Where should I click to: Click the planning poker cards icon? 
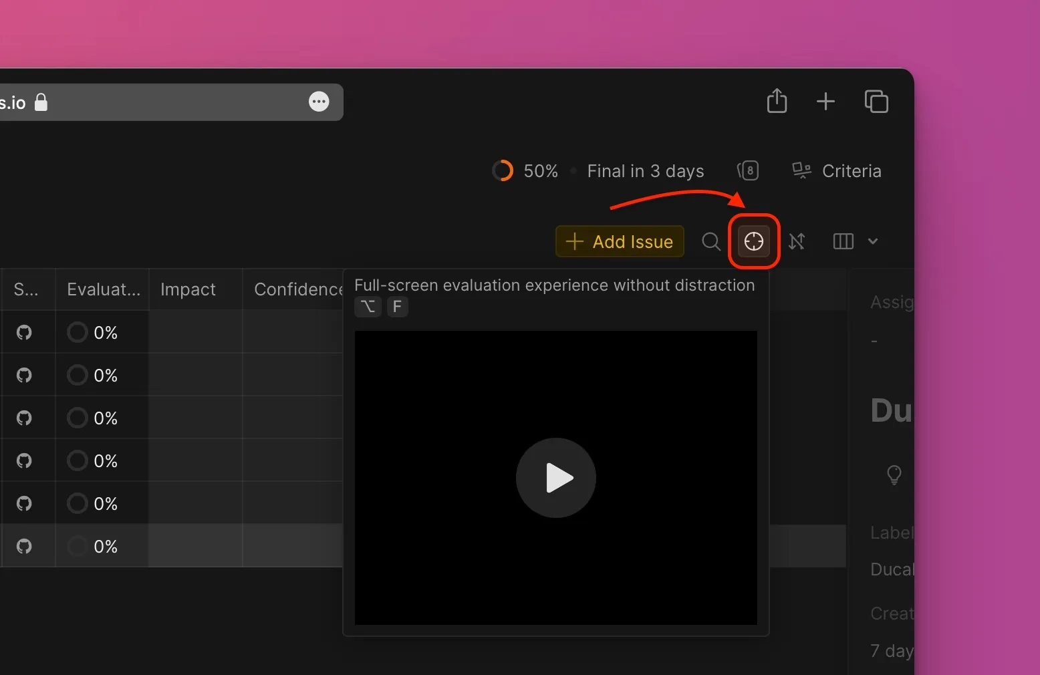click(x=748, y=171)
